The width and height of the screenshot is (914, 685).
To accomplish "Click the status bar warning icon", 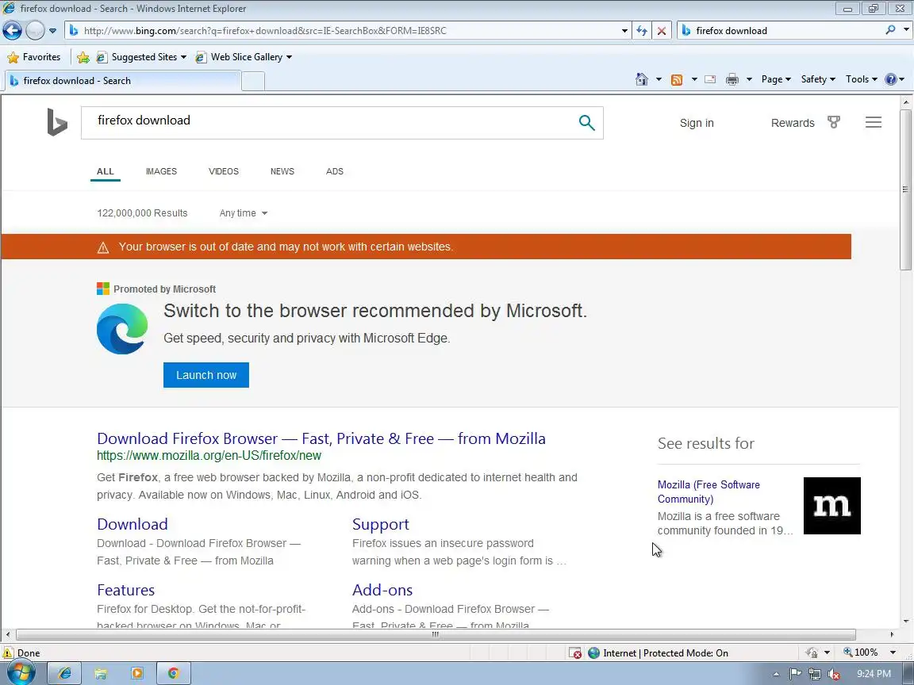I will 8,653.
